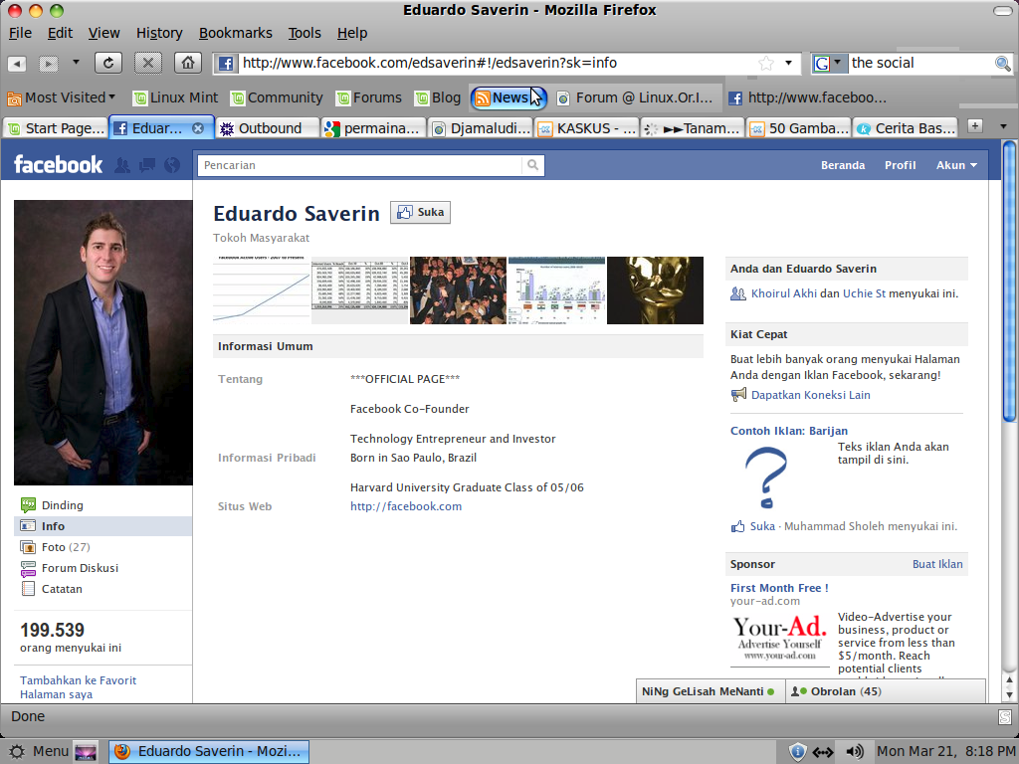Image resolution: width=1019 pixels, height=764 pixels.
Task: Open the Facebook notifications globe icon
Action: pos(171,166)
